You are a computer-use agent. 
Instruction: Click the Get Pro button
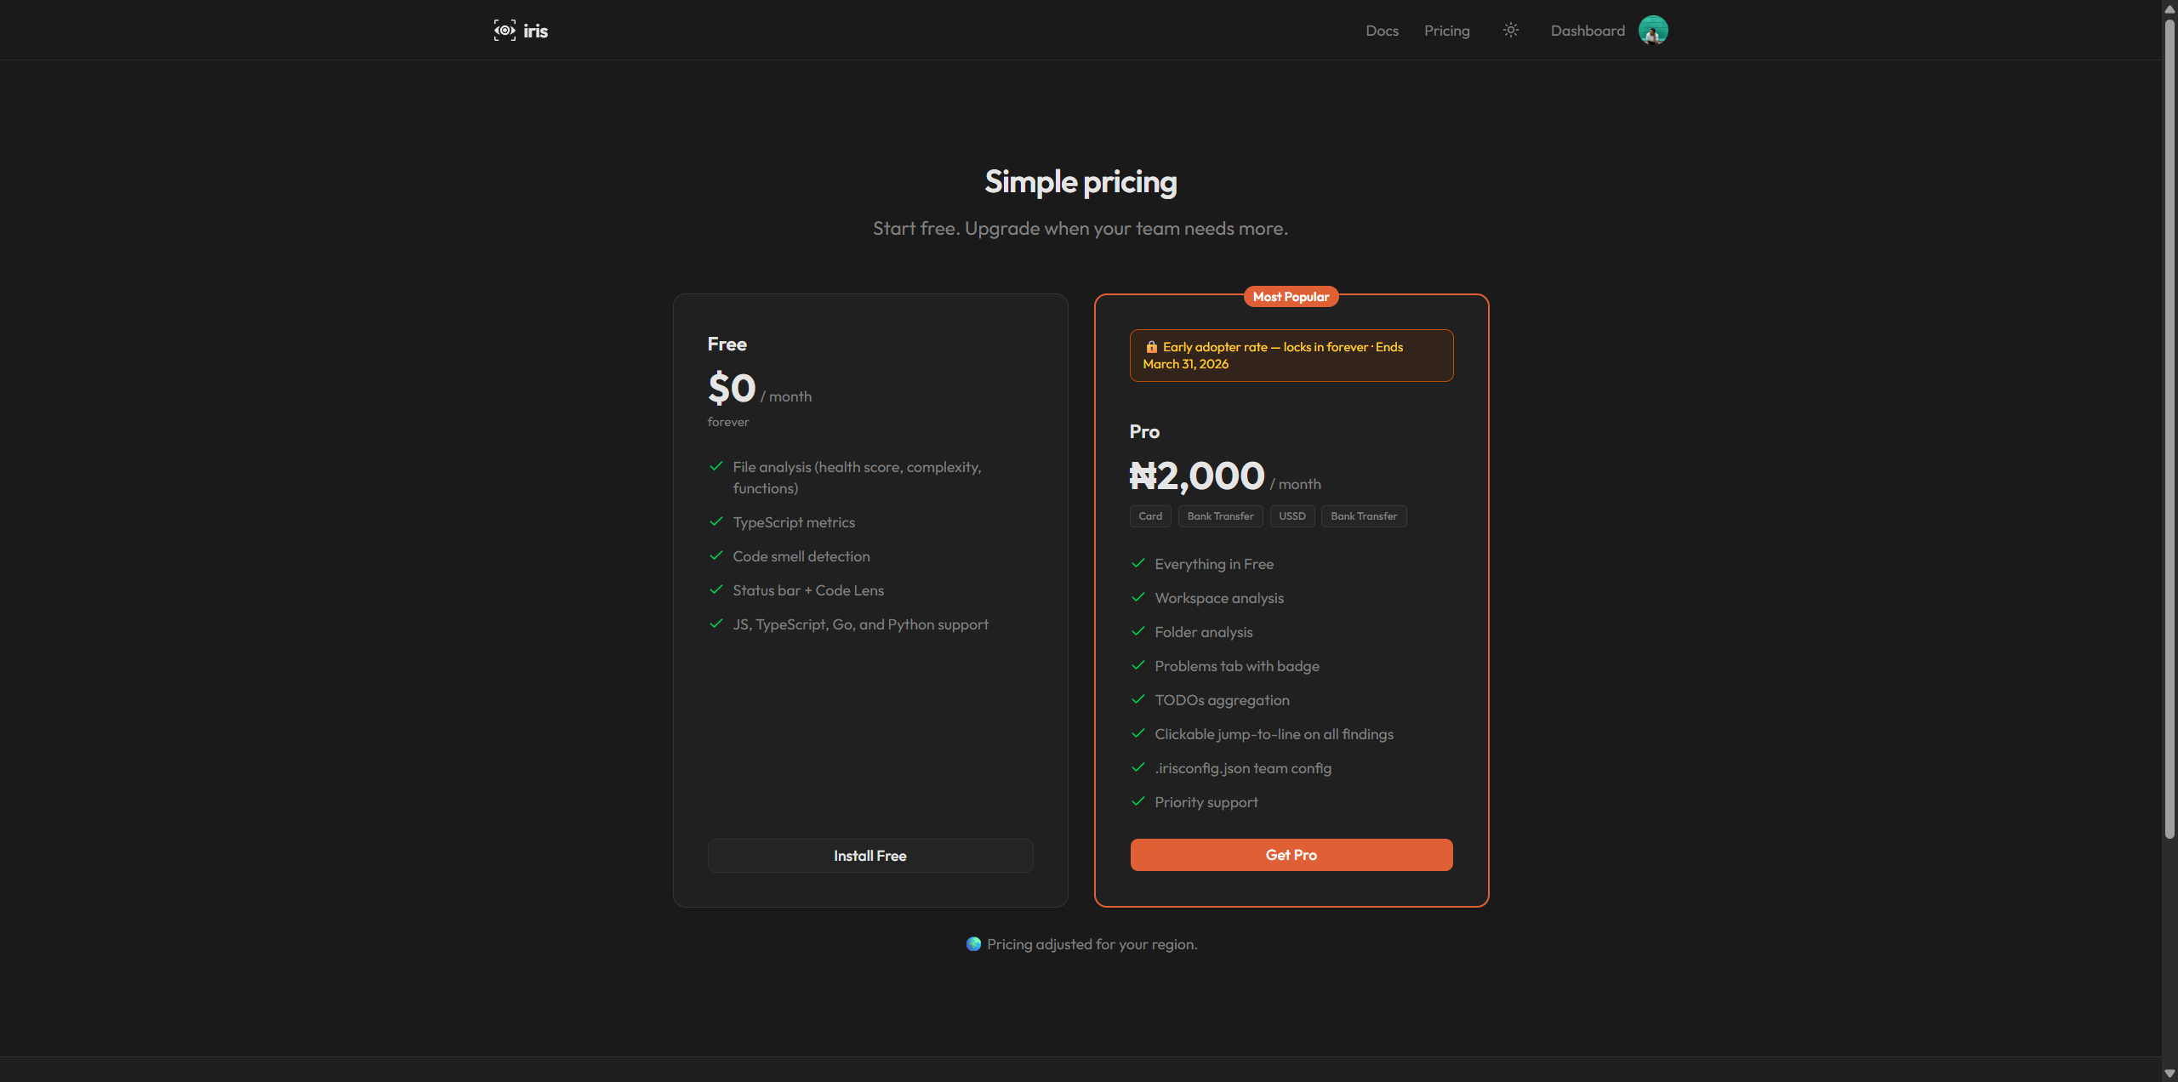click(x=1291, y=854)
